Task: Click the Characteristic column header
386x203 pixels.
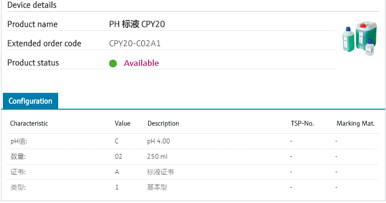Action: pyautogui.click(x=29, y=124)
